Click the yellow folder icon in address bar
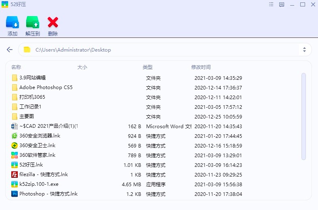The width and height of the screenshot is (318, 210). [x=27, y=50]
